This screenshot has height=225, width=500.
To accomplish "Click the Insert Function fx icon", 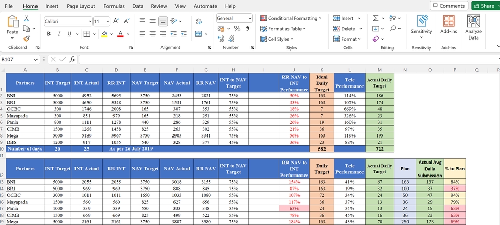I will click(73, 59).
